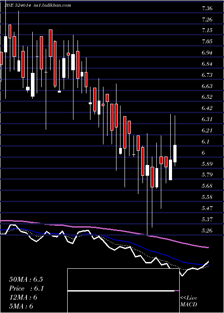Click the 6.84 price axis label
The image size is (224, 313).
(207, 64)
